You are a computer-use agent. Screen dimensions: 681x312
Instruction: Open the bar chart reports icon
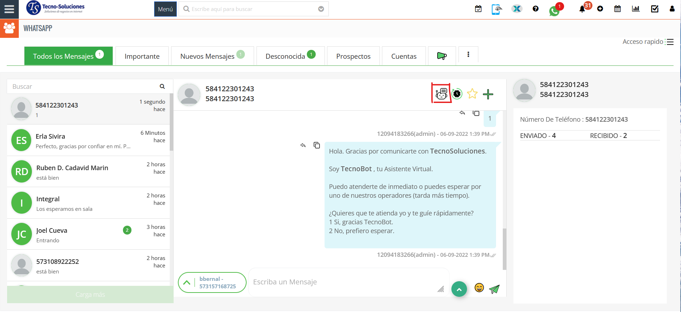click(x=636, y=9)
